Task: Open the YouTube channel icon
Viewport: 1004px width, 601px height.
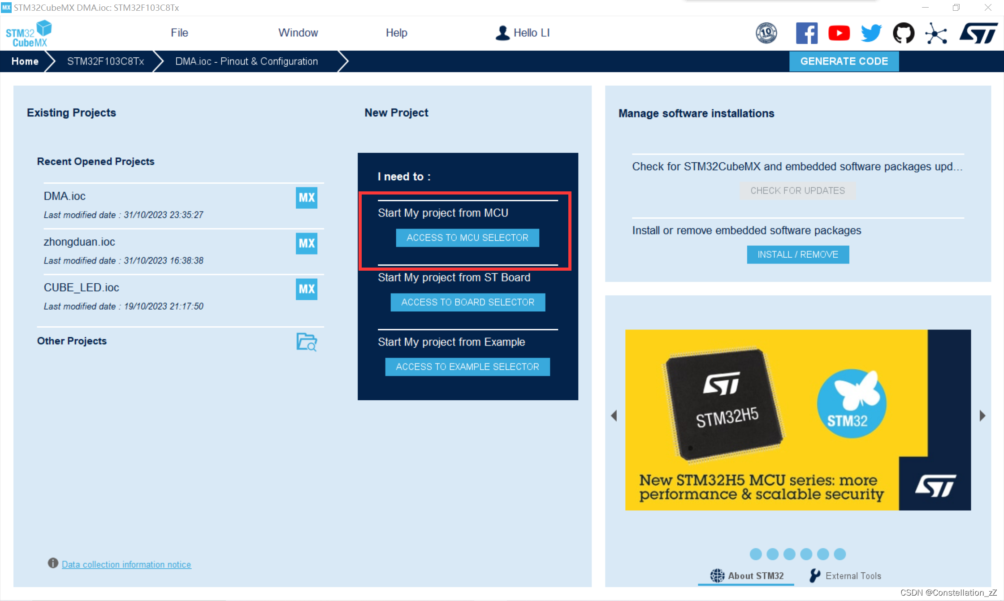Action: pos(839,33)
